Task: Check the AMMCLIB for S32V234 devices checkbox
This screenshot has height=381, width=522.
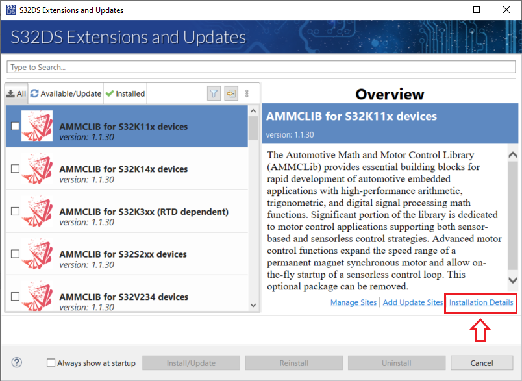Action: tap(15, 296)
